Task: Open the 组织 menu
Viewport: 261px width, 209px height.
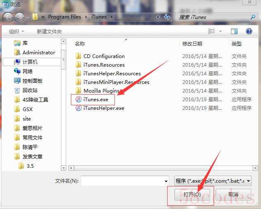Action: tap(16, 31)
